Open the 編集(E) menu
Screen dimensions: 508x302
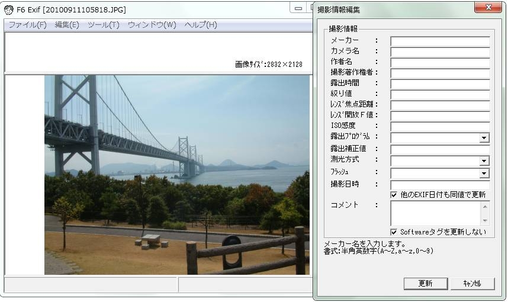coord(67,25)
